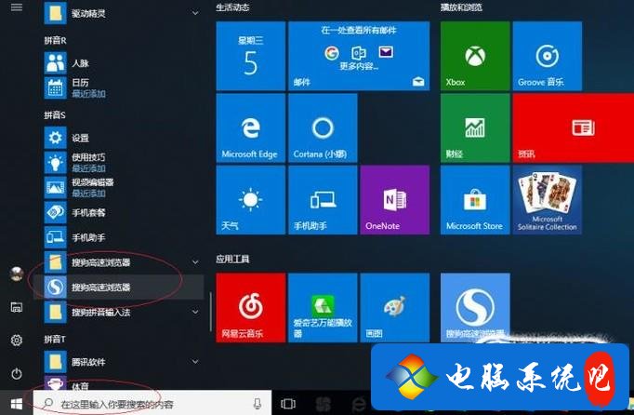Open Microsoft Solitaire Collection tile
634x415 pixels.
[x=547, y=200]
